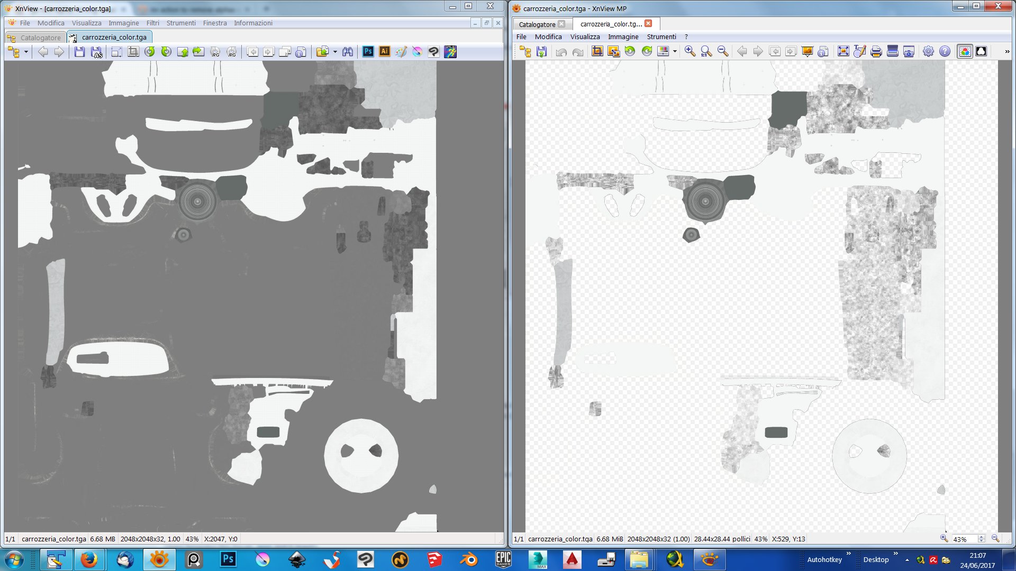Open the Filtri menu
Viewport: 1016px width, 571px height.
pyautogui.click(x=152, y=23)
